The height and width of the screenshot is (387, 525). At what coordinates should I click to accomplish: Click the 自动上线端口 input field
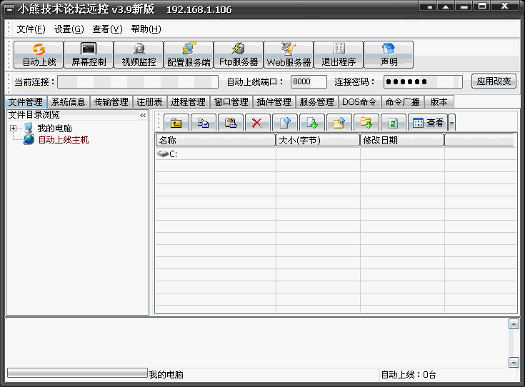(x=309, y=82)
